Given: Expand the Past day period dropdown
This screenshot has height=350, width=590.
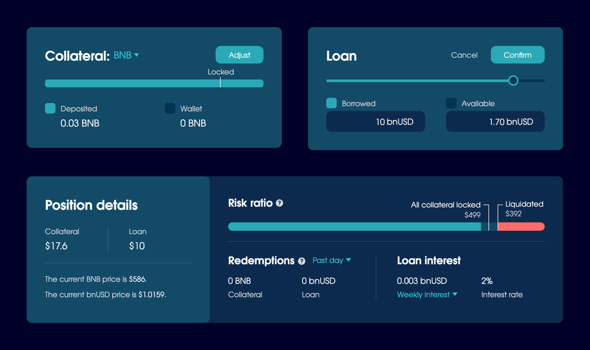Looking at the screenshot, I should pos(332,260).
